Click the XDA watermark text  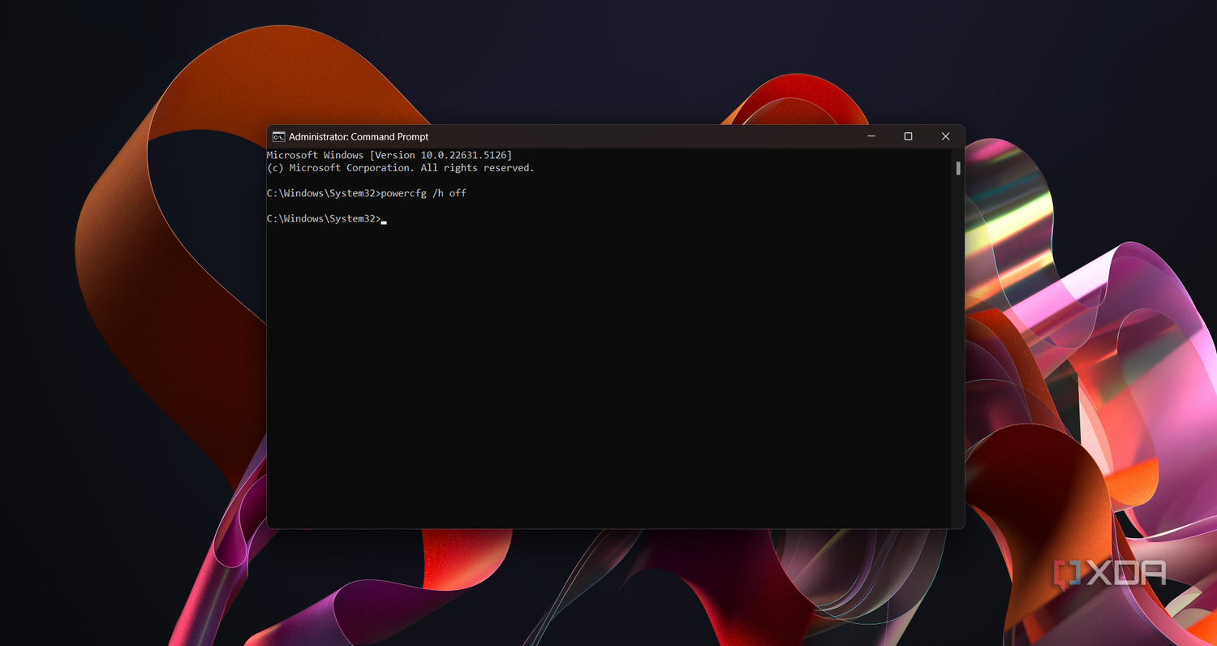pyautogui.click(x=1125, y=573)
